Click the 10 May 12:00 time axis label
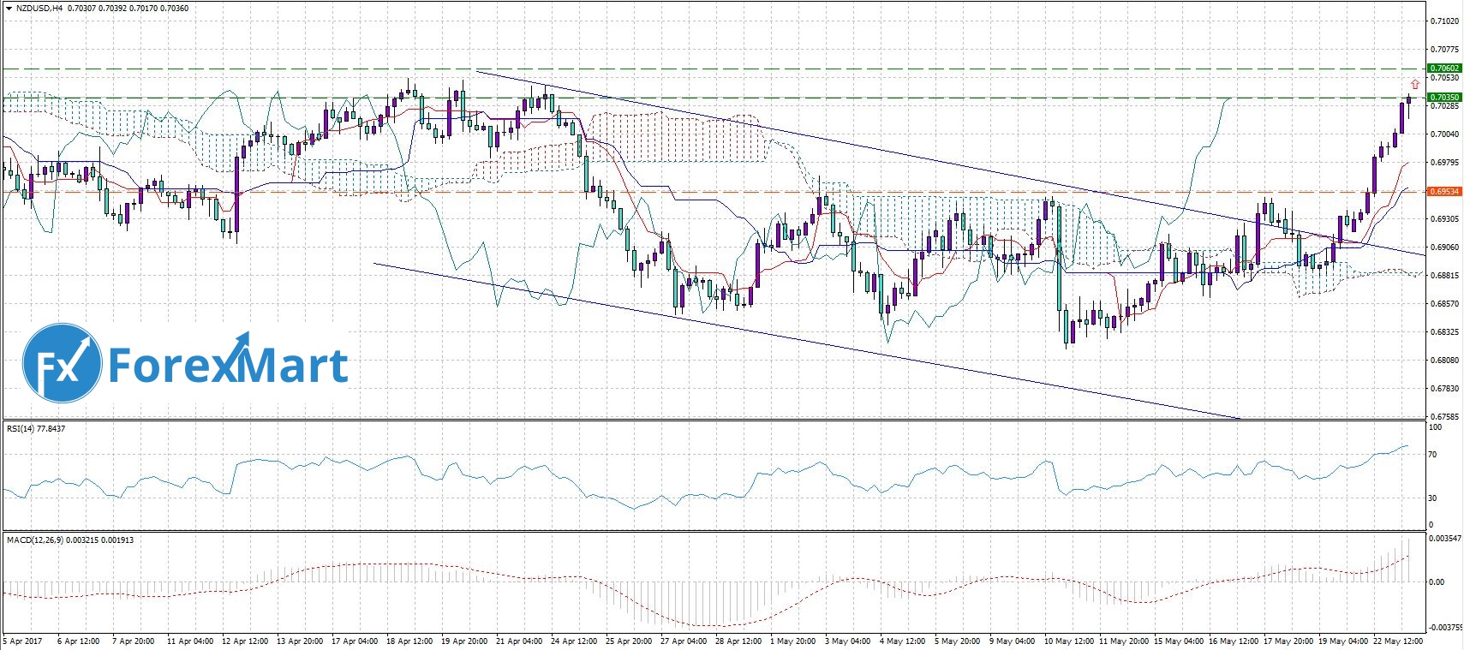Screen dimensions: 1464x650 click(1068, 641)
